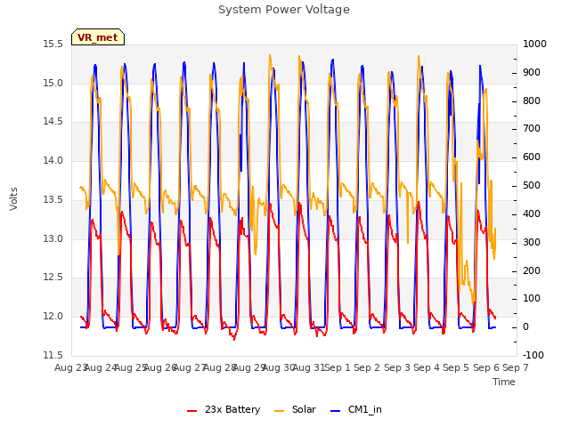Click the 800 right axis tick label
This screenshot has height=427, width=570.
click(532, 101)
